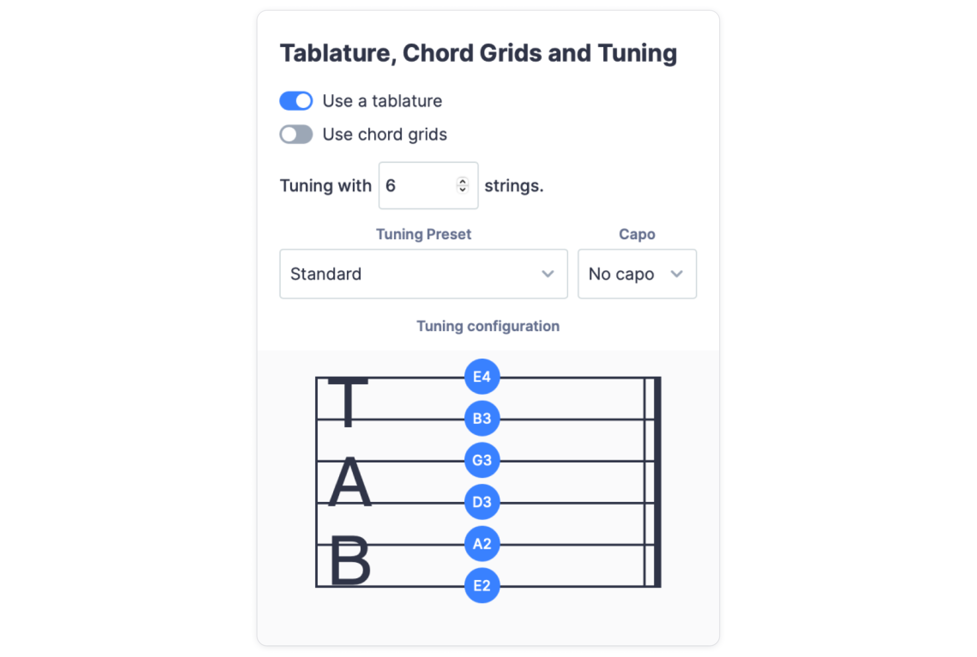Screen dimensions: 977x657
Task: Click inside the strings number field
Action: click(x=414, y=185)
